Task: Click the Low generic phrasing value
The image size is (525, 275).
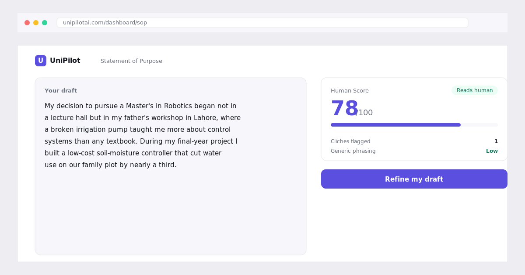Action: coord(492,151)
